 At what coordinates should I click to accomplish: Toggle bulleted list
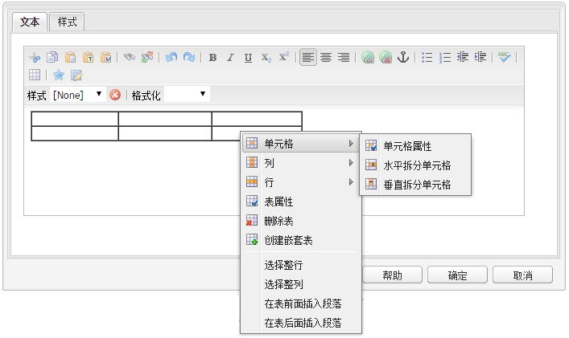click(x=427, y=57)
